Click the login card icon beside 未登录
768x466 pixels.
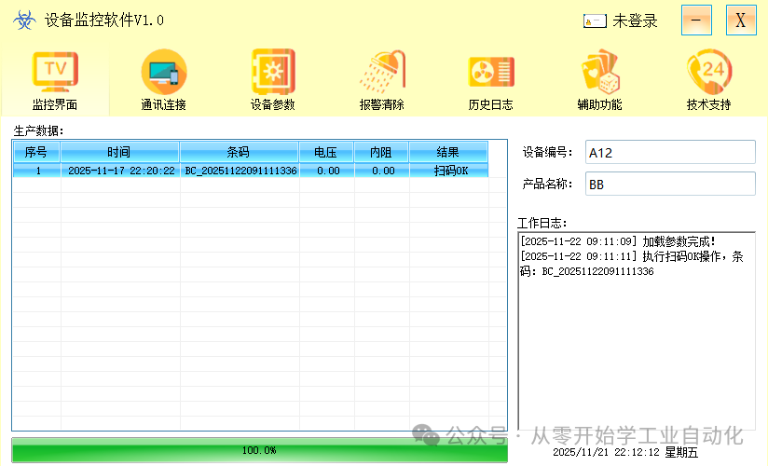pos(595,21)
